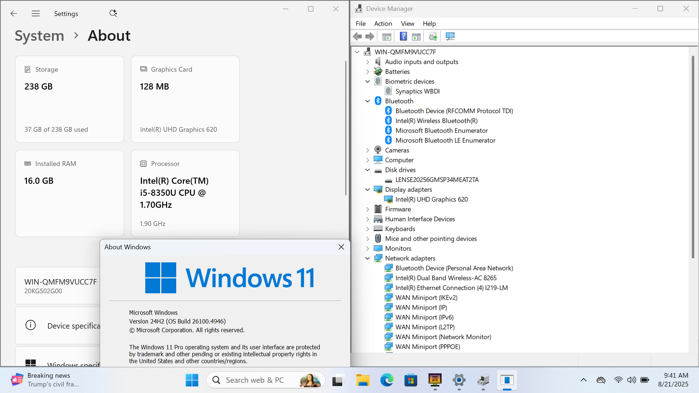Open Microsoft Edge from taskbar
The height and width of the screenshot is (393, 699).
click(387, 380)
